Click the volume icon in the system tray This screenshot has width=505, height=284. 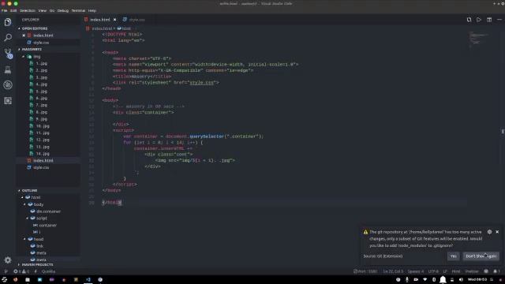click(461, 280)
